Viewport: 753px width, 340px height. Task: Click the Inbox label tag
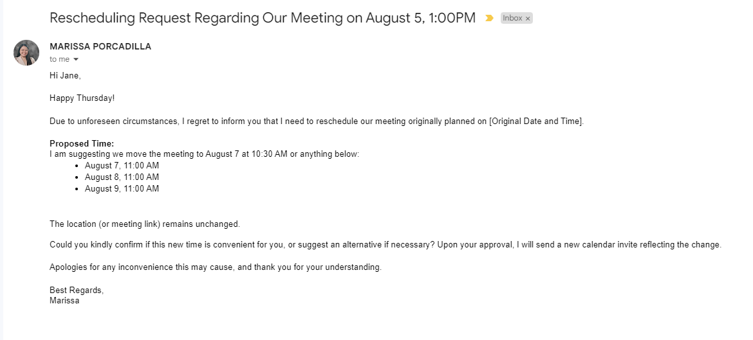(x=512, y=18)
